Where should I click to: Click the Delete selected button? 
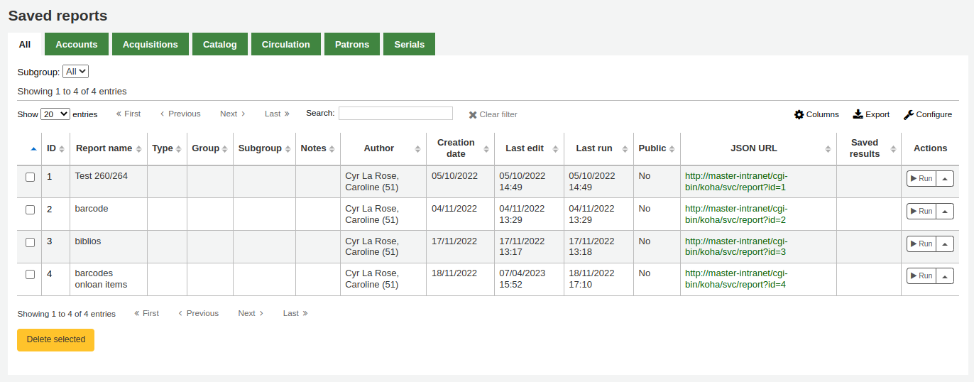[x=55, y=339]
